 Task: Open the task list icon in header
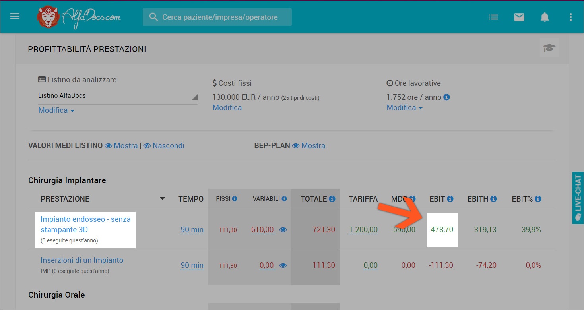pyautogui.click(x=493, y=17)
